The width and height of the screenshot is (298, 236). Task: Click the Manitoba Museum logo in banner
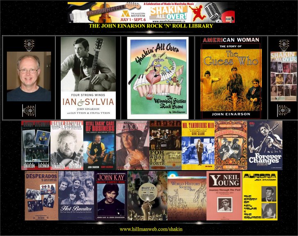tap(133, 14)
